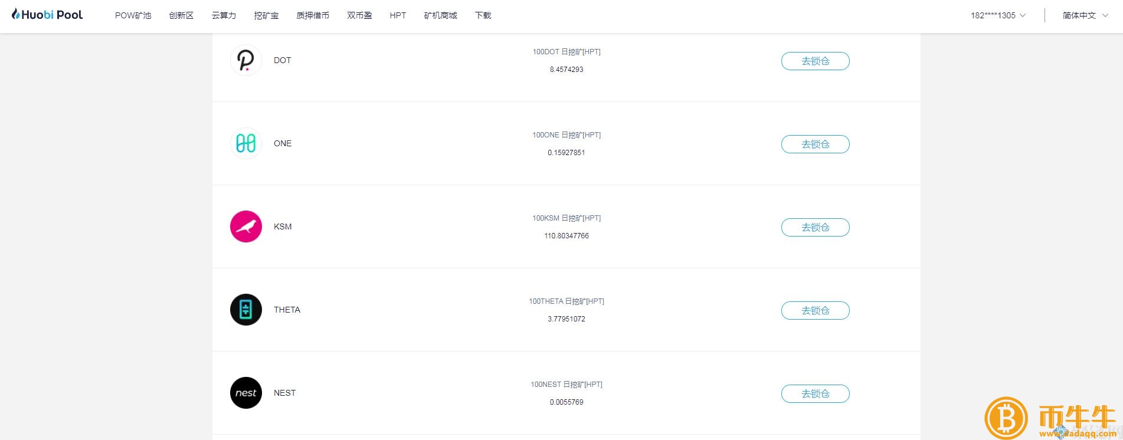Click the 币牛牛 Bitcoin watermark logo
Viewport: 1123px width, 440px height.
[1007, 419]
